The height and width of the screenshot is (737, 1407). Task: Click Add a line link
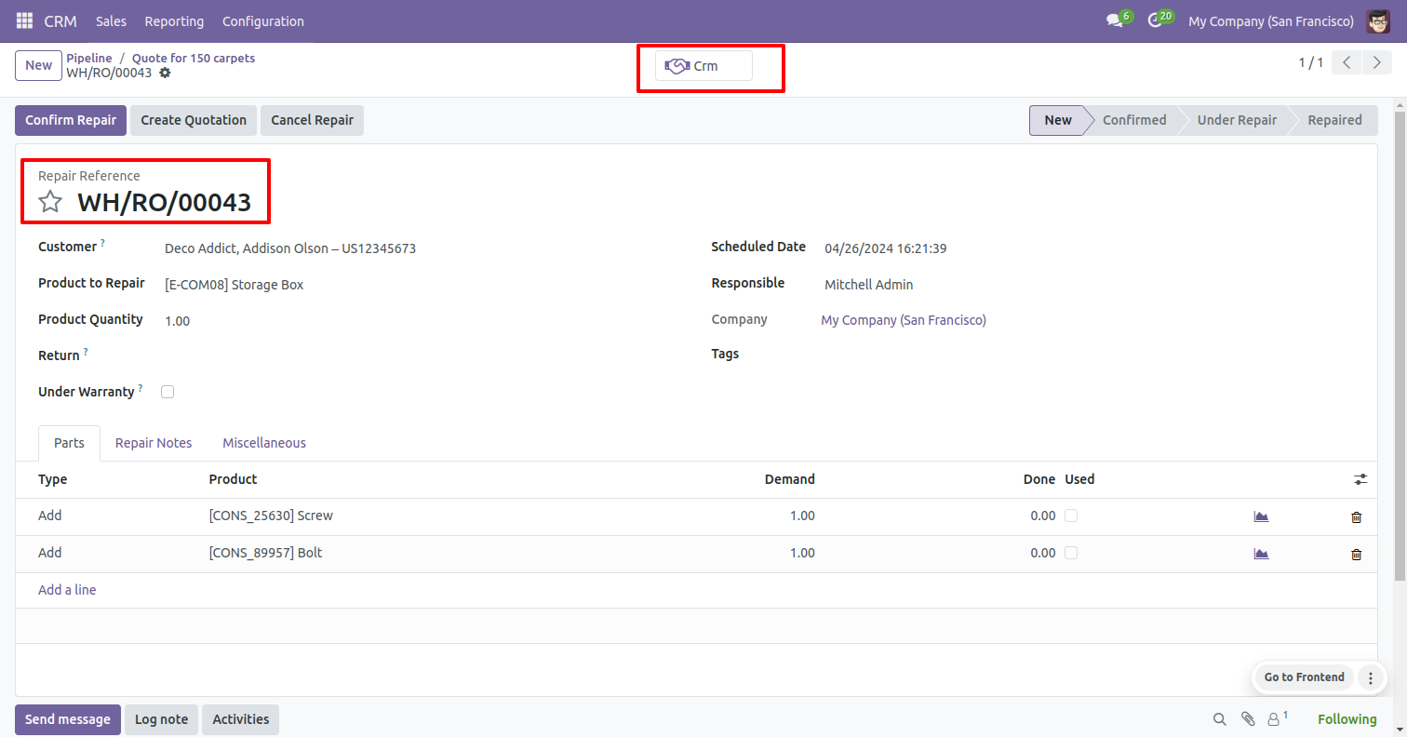pos(67,590)
